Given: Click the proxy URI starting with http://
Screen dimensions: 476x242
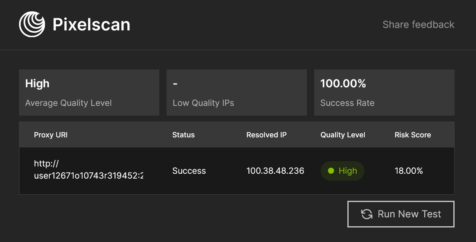Looking at the screenshot, I should [89, 170].
